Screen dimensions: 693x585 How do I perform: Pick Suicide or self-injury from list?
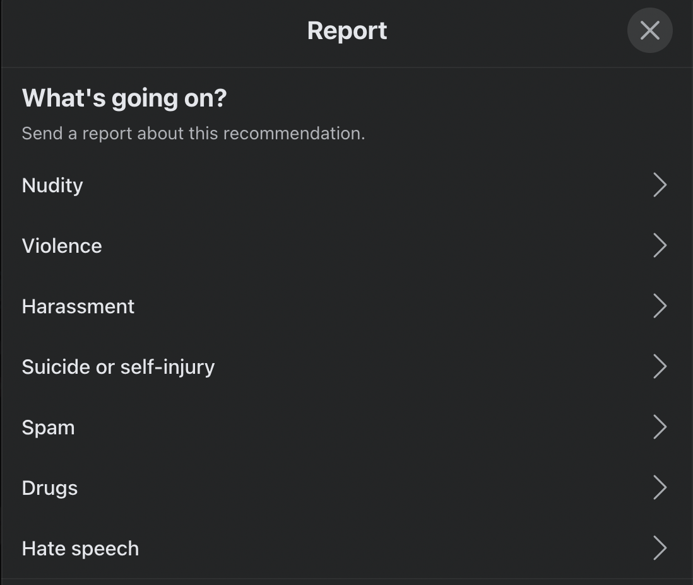(118, 367)
